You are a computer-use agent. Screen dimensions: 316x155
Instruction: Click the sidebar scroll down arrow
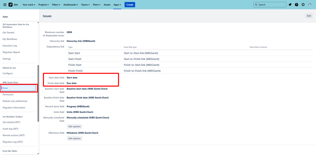38,154
